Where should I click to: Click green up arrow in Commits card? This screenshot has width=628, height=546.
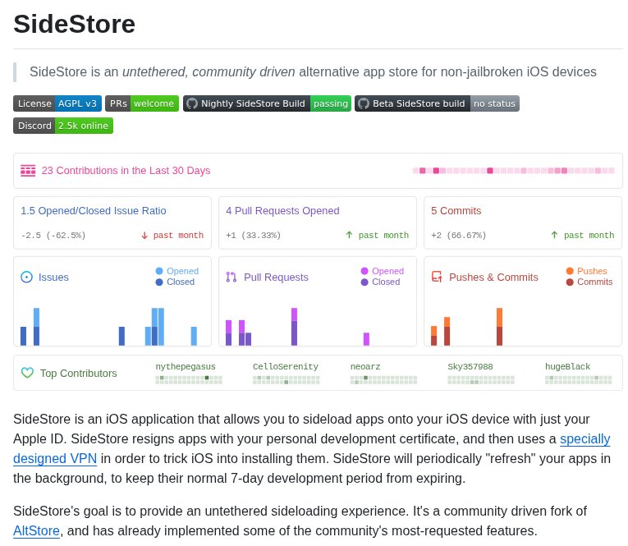[x=554, y=235]
